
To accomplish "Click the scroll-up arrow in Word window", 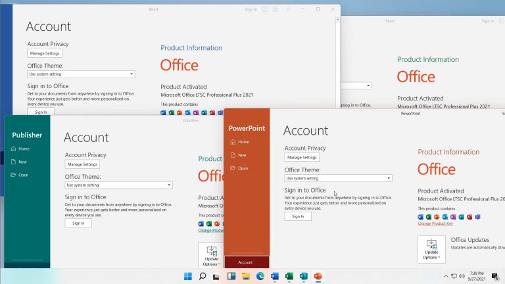I will (337, 20).
